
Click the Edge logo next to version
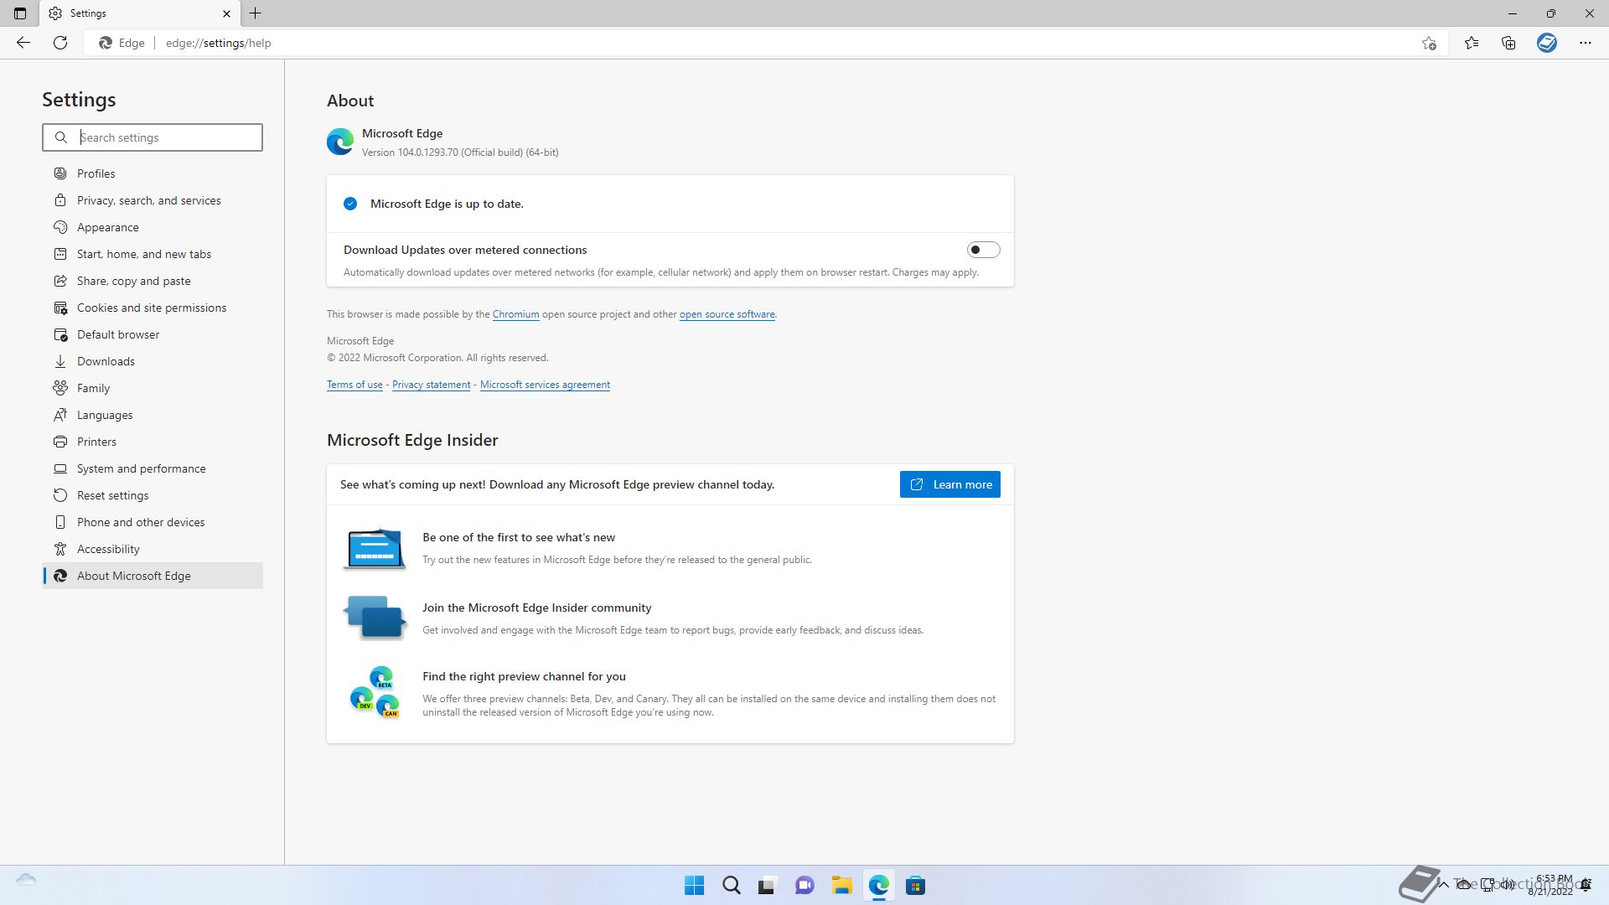(x=340, y=142)
